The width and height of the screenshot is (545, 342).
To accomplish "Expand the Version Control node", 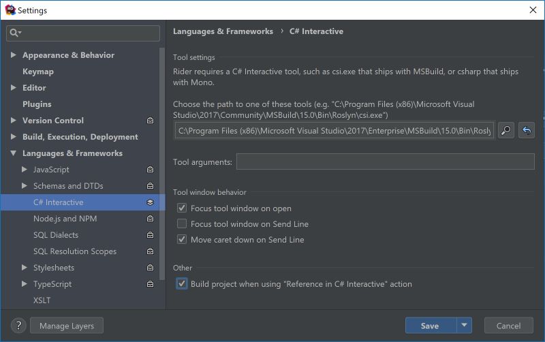I will tap(13, 121).
